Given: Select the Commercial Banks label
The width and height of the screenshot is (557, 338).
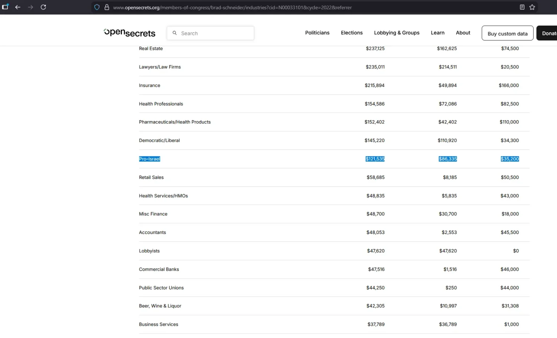Looking at the screenshot, I should coord(159,270).
